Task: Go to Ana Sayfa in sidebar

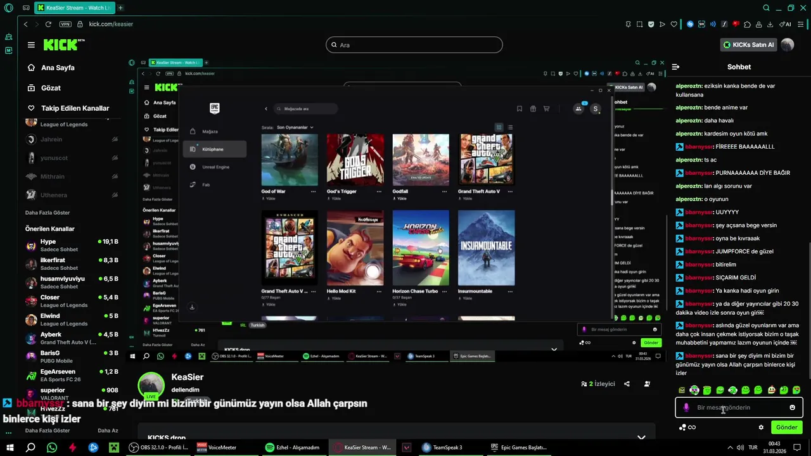Action: [58, 68]
